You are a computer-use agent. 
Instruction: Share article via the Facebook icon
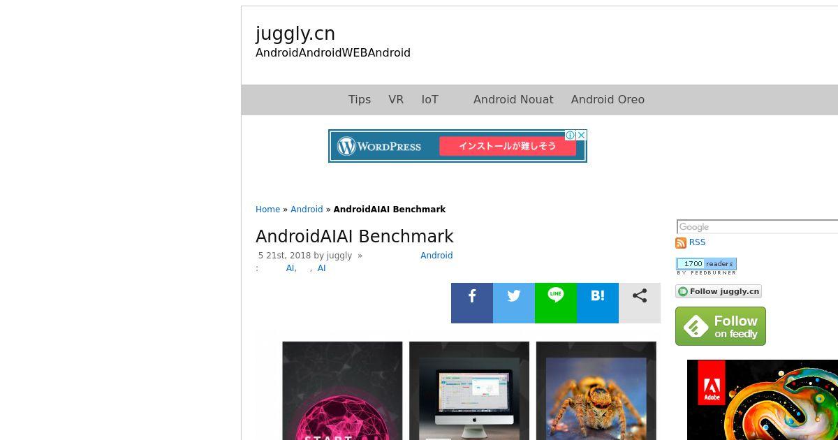click(x=472, y=303)
